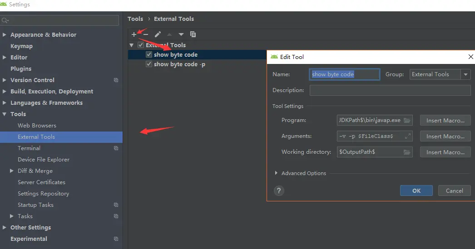Image resolution: width=475 pixels, height=249 pixels.
Task: Expand Advanced Options in Edit Tool
Action: pos(276,173)
